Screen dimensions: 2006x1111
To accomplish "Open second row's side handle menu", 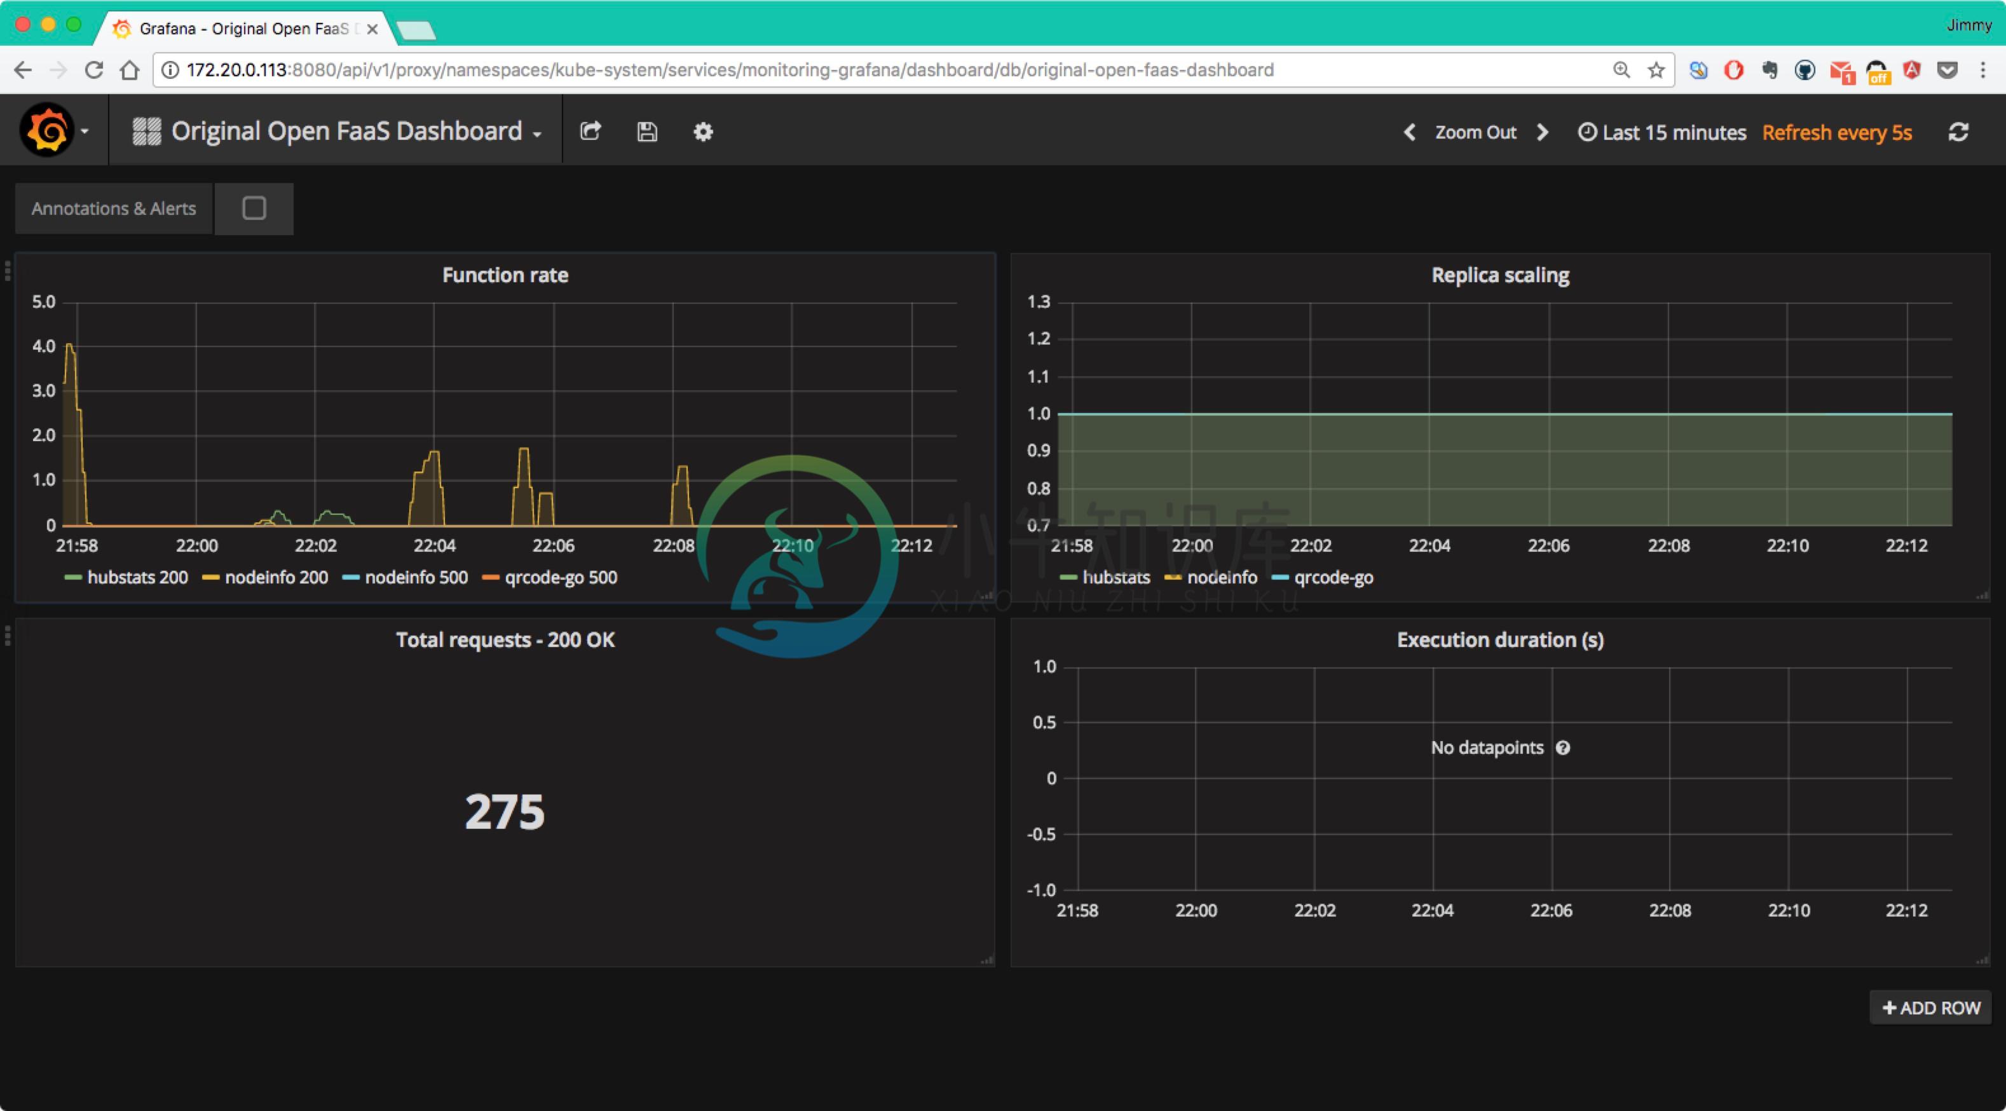I will 8,636.
